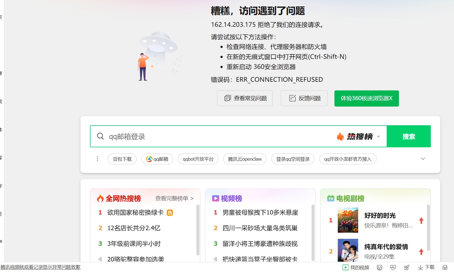Select the qq邮箱 suggestion chip
Screen dimensions: 454x272
[x=157, y=159]
